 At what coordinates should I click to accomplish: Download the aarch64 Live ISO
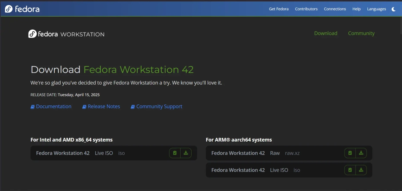click(361, 170)
